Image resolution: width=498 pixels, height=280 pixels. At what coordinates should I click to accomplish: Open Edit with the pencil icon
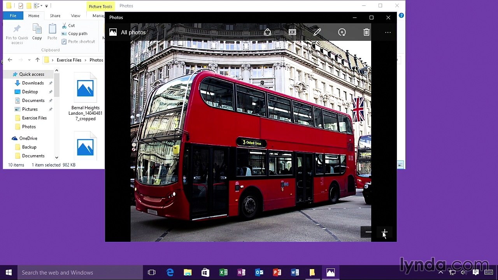point(317,32)
